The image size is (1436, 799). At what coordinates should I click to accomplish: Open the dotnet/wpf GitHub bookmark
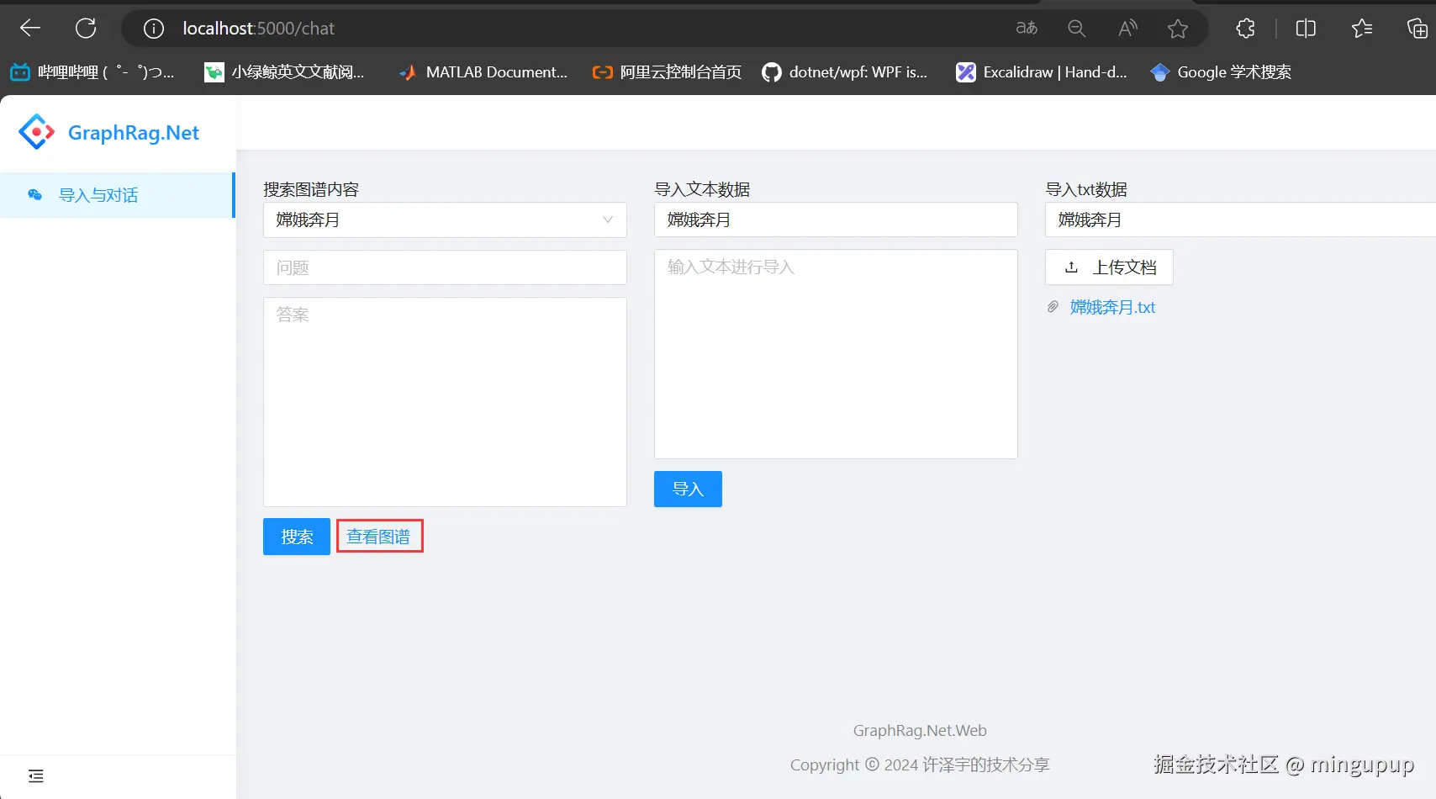click(x=845, y=72)
